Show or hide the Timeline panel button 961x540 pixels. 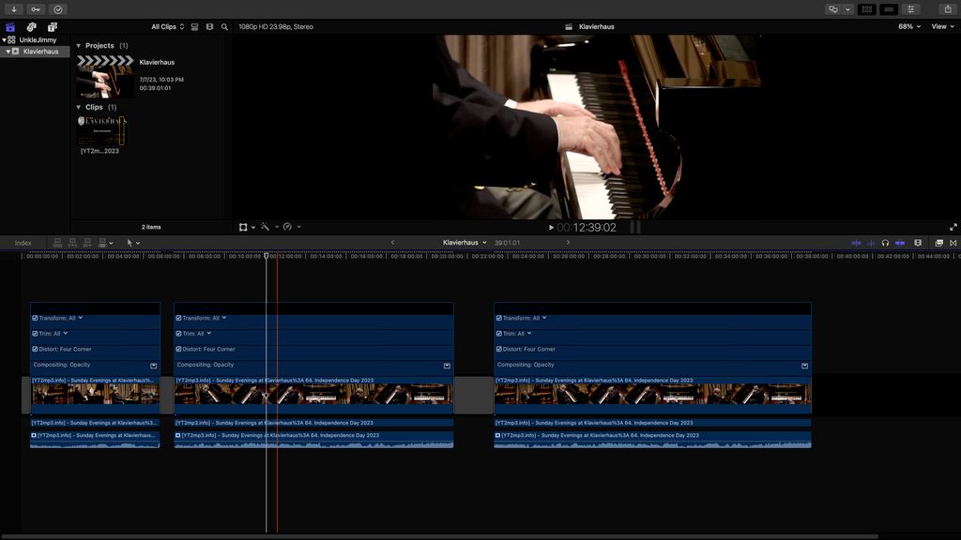point(889,9)
